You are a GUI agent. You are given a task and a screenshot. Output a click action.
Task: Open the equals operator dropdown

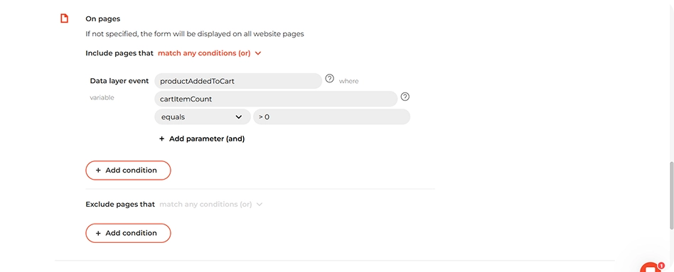(203, 117)
